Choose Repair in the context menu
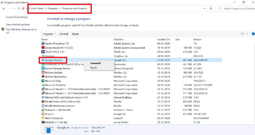Viewport: 255px width, 135px height. [x=94, y=68]
